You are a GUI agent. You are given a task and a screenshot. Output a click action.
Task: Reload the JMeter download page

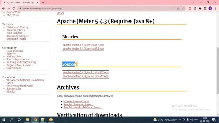pos(14,8)
